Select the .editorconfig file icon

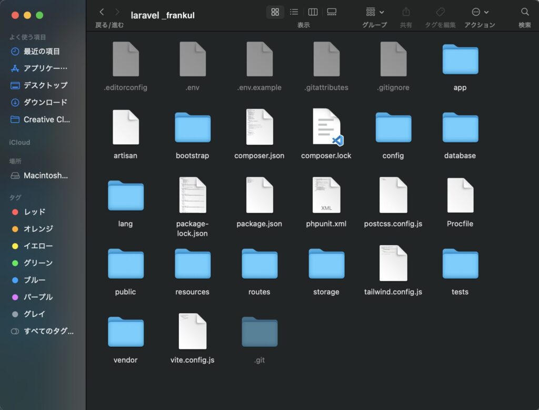tap(125, 59)
